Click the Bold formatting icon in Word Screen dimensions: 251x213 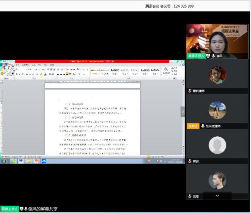click(16, 74)
